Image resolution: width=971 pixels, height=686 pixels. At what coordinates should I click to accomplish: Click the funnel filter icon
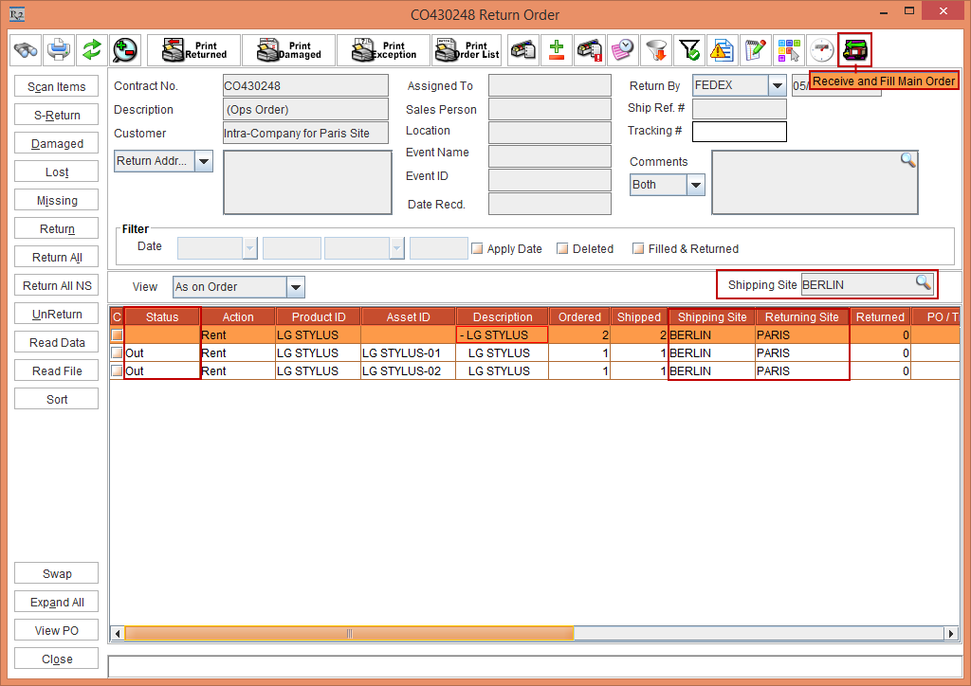click(655, 49)
